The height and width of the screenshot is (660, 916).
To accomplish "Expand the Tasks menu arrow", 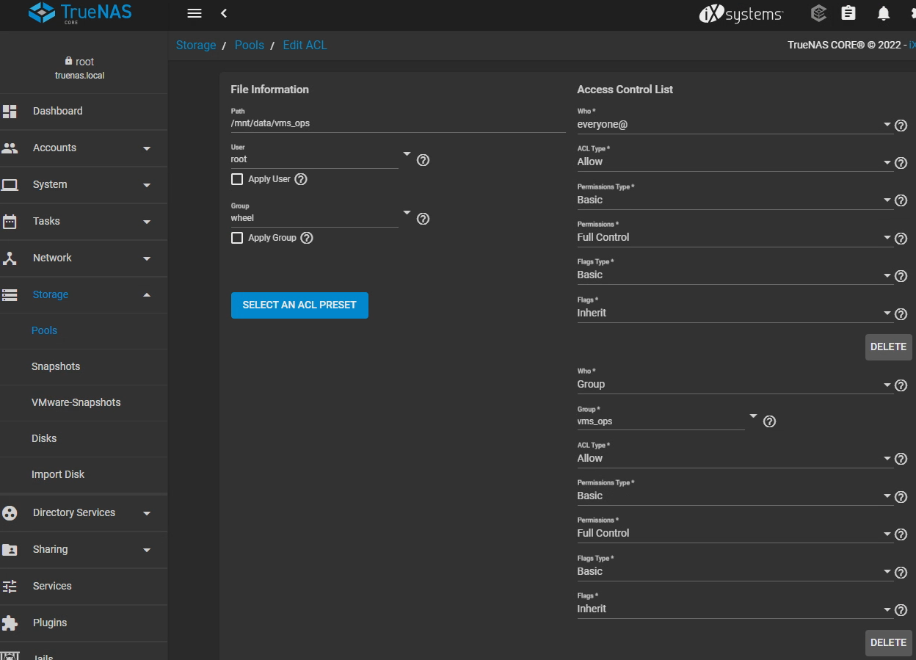I will tap(147, 222).
